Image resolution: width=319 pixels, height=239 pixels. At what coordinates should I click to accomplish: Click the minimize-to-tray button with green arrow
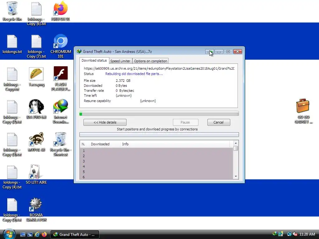(209, 52)
